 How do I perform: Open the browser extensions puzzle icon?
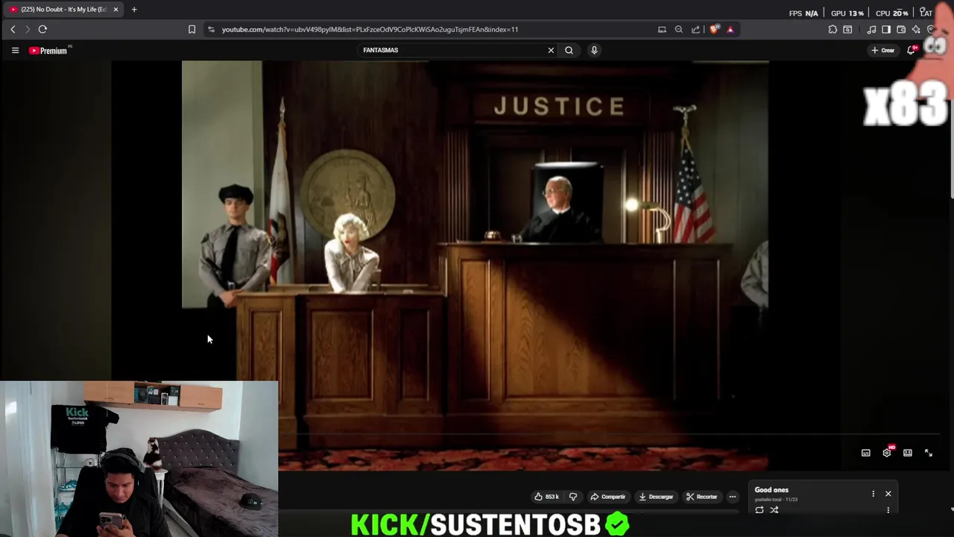[833, 29]
